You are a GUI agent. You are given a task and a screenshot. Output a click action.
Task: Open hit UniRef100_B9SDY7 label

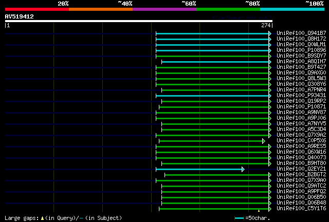pos(301,55)
